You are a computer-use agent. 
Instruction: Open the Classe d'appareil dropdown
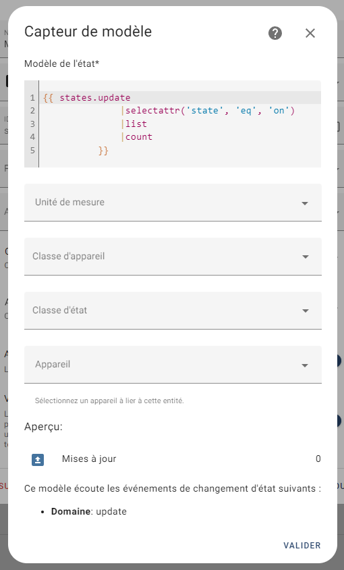click(x=173, y=257)
